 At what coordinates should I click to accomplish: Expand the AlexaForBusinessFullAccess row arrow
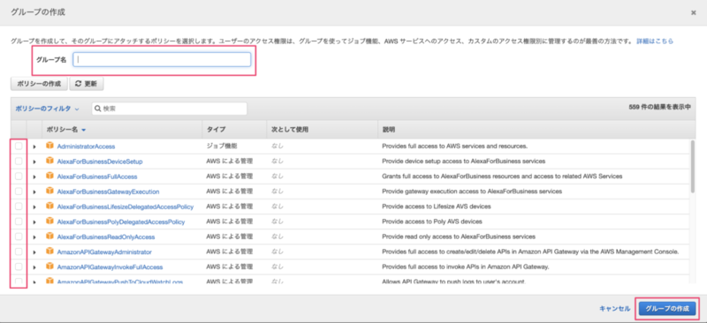(x=34, y=177)
